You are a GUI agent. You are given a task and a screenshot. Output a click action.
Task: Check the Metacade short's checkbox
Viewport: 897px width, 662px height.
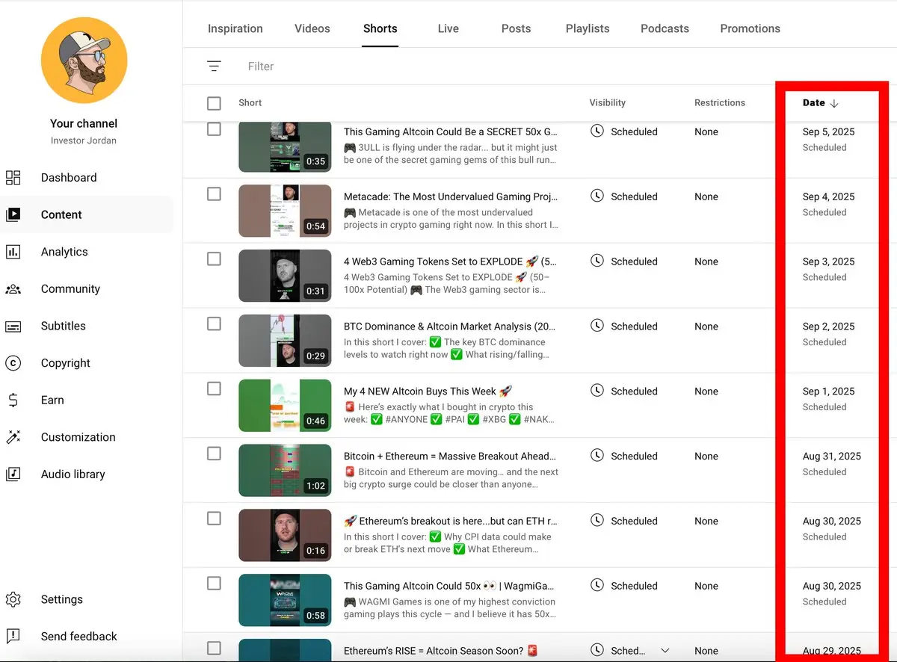coord(214,194)
